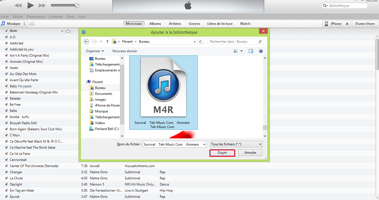Open the view options dropdown arrow
The width and height of the screenshot is (379, 200).
coord(241,51)
